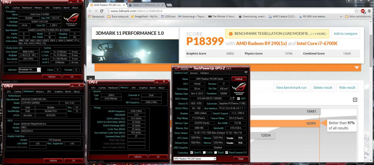Click the Lookup button in GPU-Z
This screenshot has width=374, height=165.
tap(239, 79)
